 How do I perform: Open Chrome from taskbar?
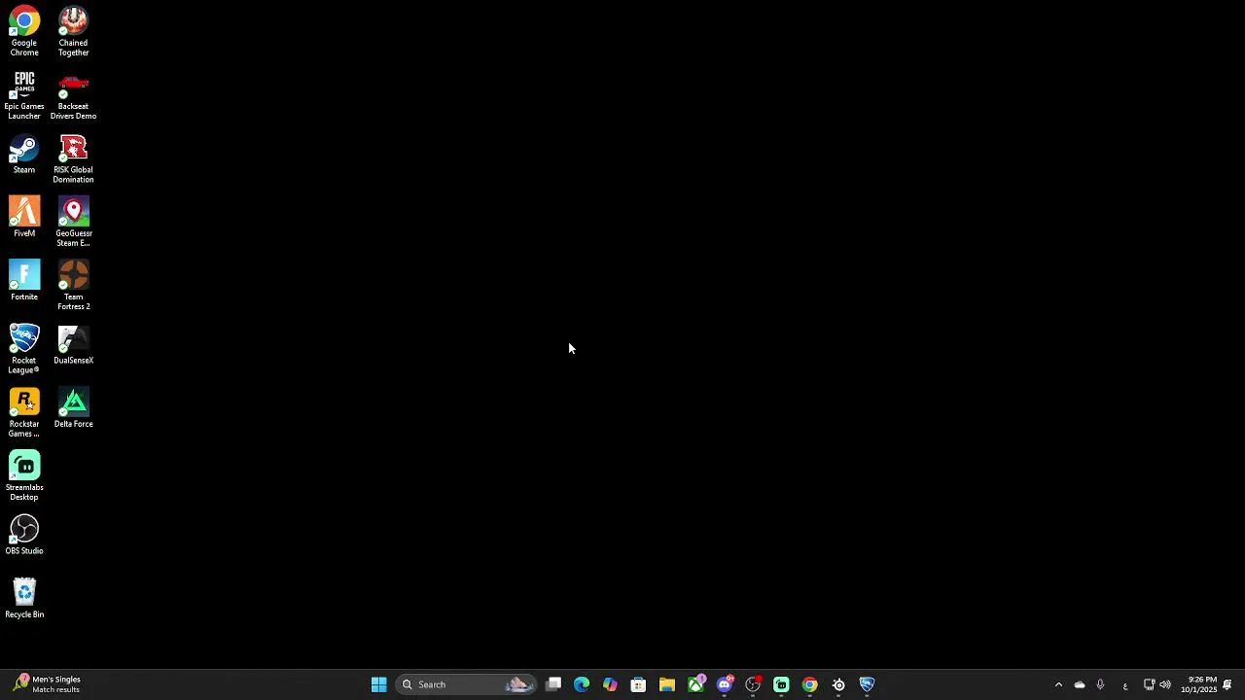pos(809,684)
